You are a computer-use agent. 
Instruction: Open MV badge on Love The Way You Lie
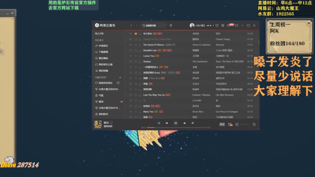[168, 95]
